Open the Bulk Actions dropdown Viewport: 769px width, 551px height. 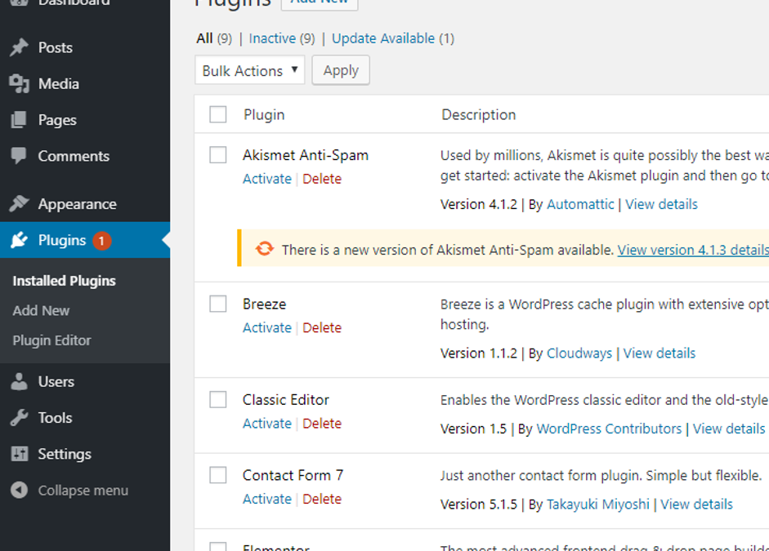click(x=249, y=70)
